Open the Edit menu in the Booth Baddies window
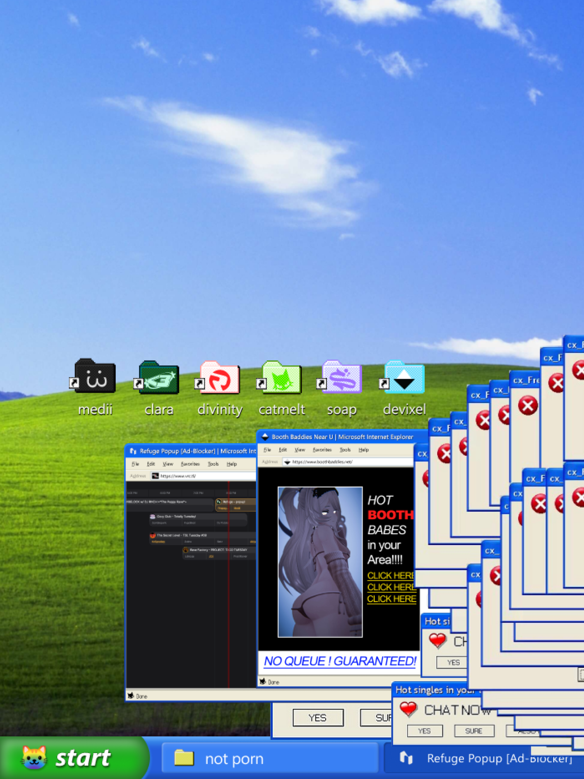Viewport: 584px width, 779px height. 282,450
